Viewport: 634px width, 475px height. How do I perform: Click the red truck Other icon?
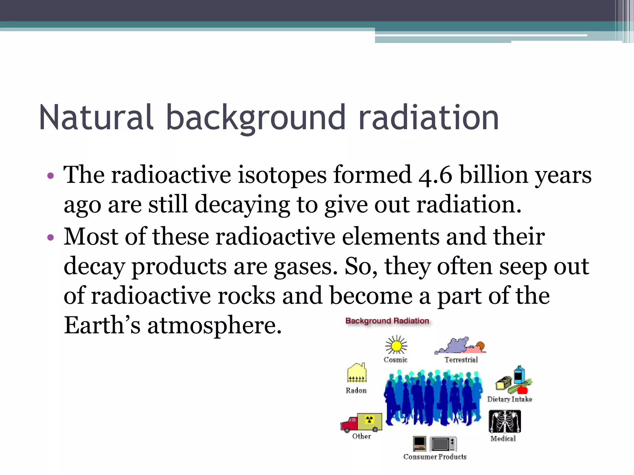click(x=361, y=422)
